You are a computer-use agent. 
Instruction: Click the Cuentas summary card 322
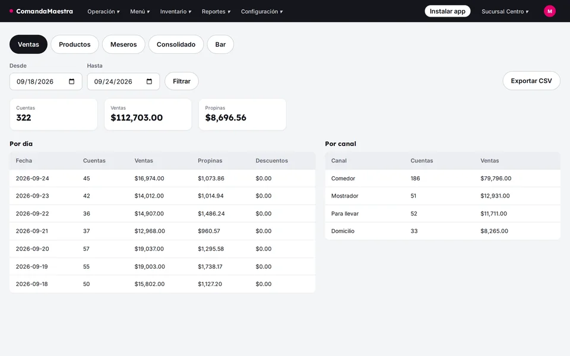(53, 114)
